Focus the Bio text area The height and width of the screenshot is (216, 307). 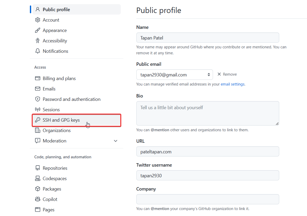[x=208, y=113]
